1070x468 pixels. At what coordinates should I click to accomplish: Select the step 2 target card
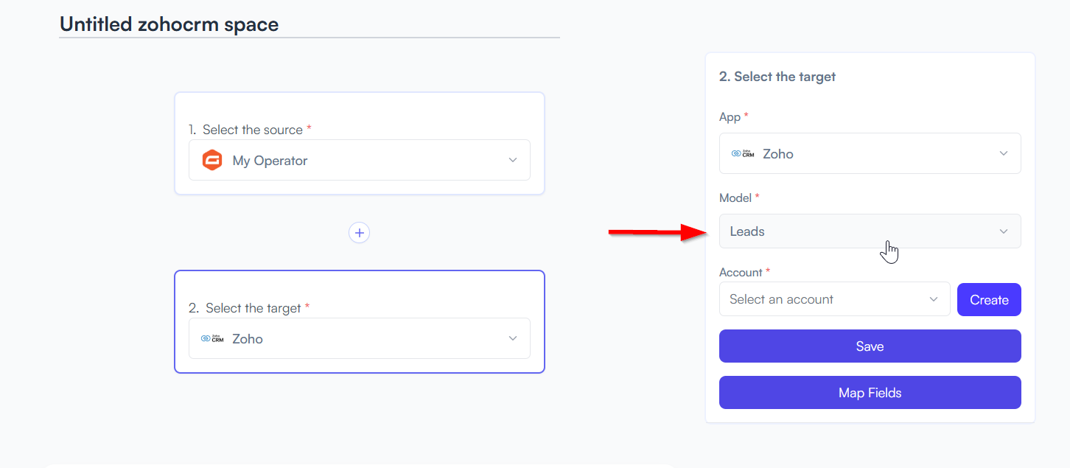click(x=360, y=321)
